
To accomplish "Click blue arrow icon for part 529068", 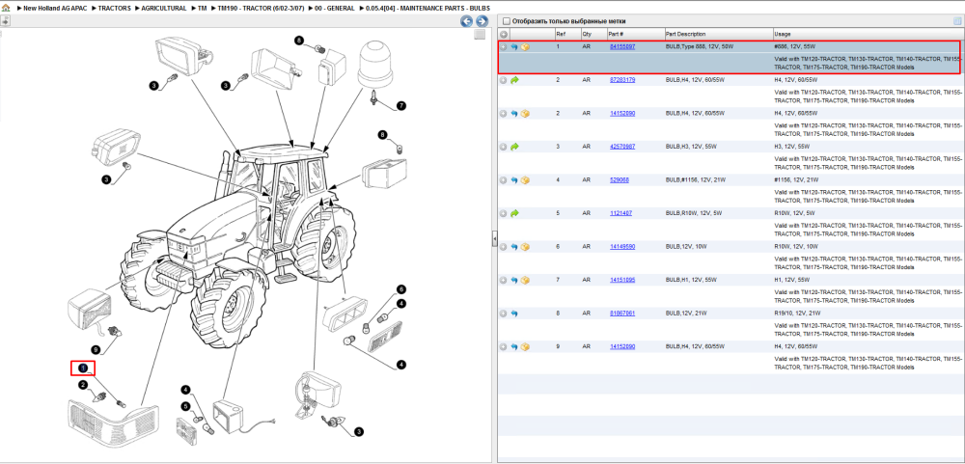I will [x=514, y=180].
